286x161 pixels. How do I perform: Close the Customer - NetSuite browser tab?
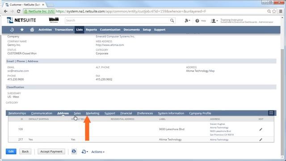click(43, 4)
